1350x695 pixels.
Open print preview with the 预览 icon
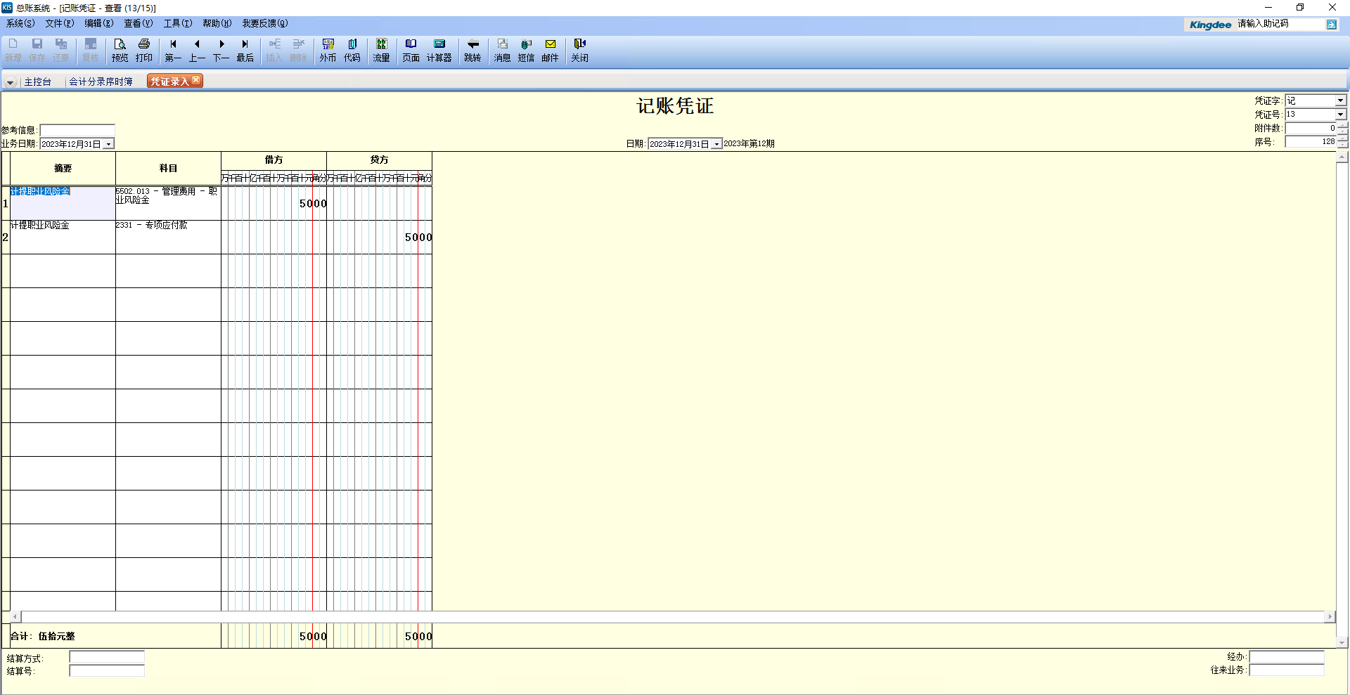pyautogui.click(x=120, y=50)
